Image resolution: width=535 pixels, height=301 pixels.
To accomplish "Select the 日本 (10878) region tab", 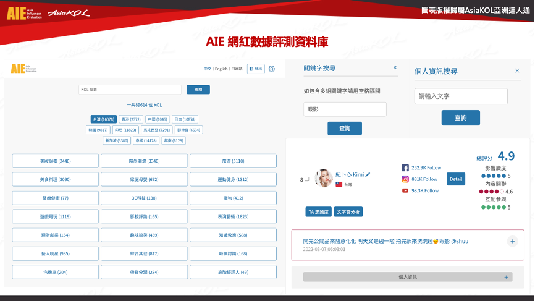I will click(185, 119).
